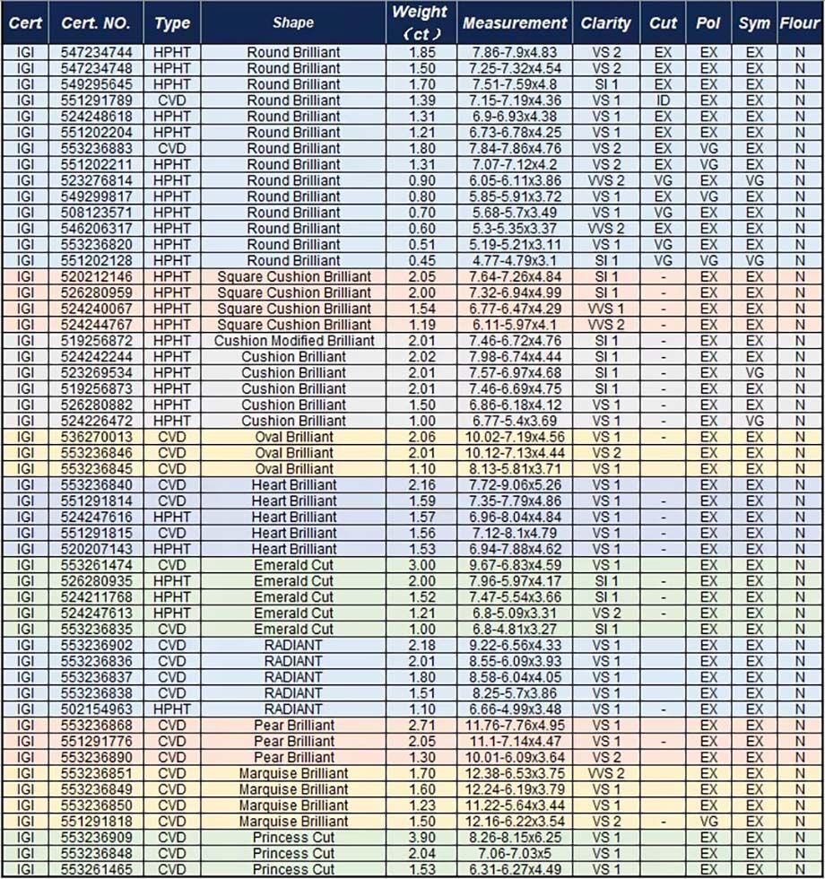The width and height of the screenshot is (825, 879).
Task: Click certificate number 553236902
Action: click(97, 645)
